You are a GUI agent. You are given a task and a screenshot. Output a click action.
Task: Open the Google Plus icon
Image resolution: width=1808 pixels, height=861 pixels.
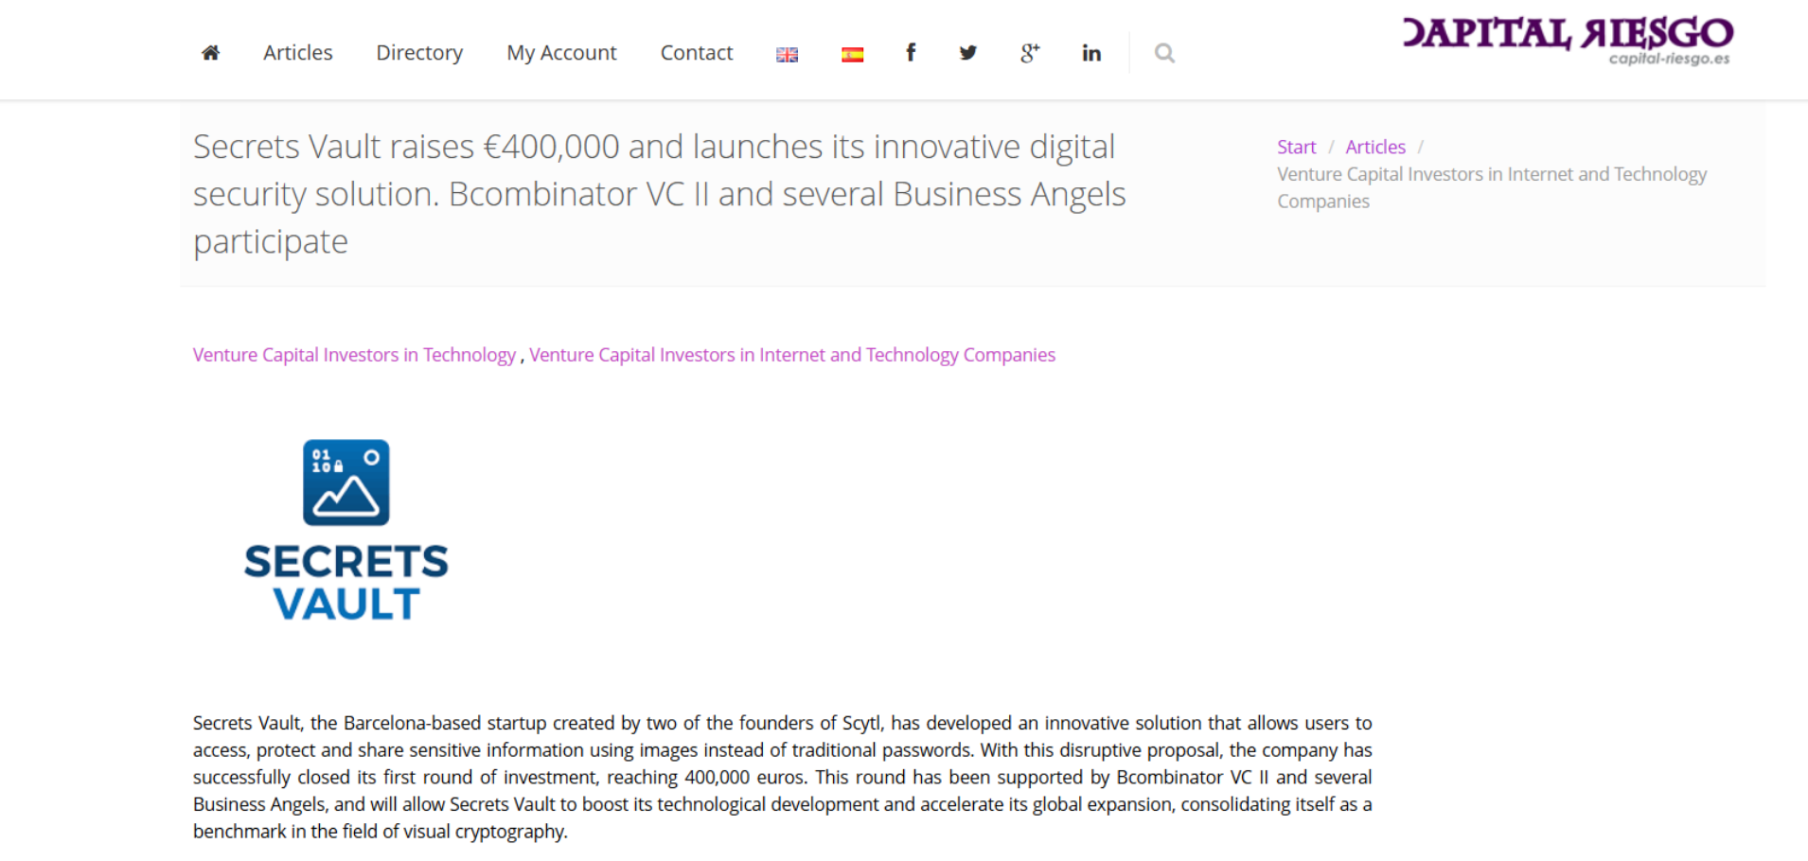1030,53
